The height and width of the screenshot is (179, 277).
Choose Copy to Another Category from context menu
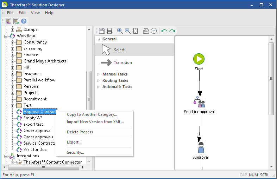[x=95, y=114]
